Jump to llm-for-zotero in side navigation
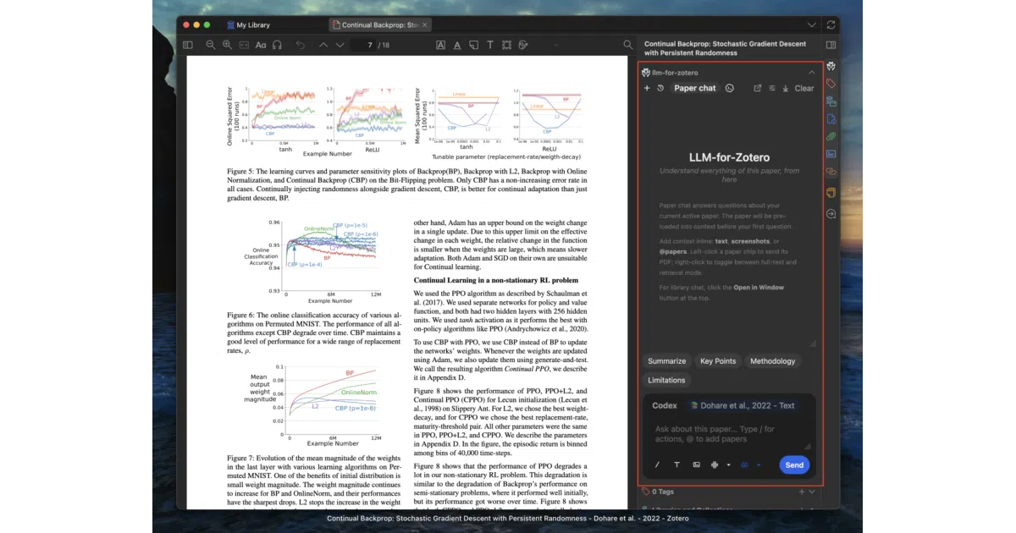 click(x=831, y=66)
